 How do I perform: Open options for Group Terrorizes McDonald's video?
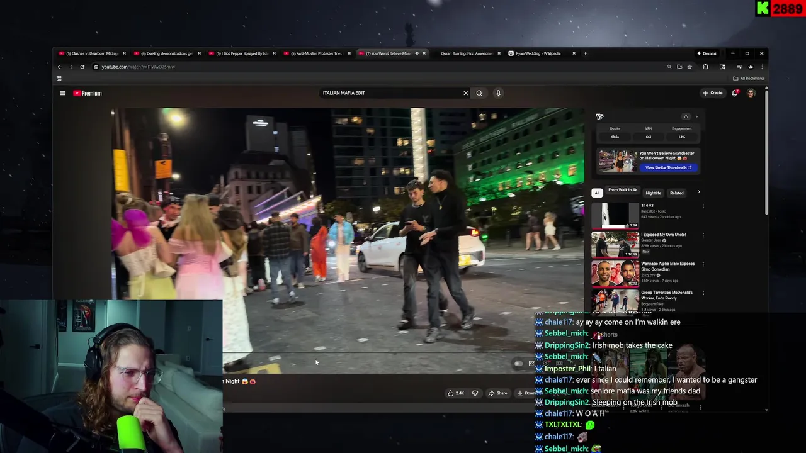click(703, 293)
